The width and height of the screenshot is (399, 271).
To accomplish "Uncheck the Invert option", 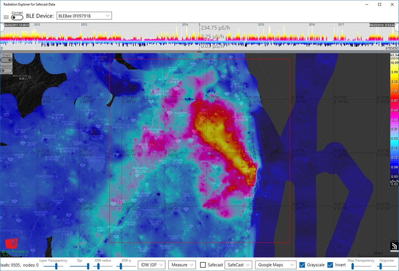I will tap(330, 264).
